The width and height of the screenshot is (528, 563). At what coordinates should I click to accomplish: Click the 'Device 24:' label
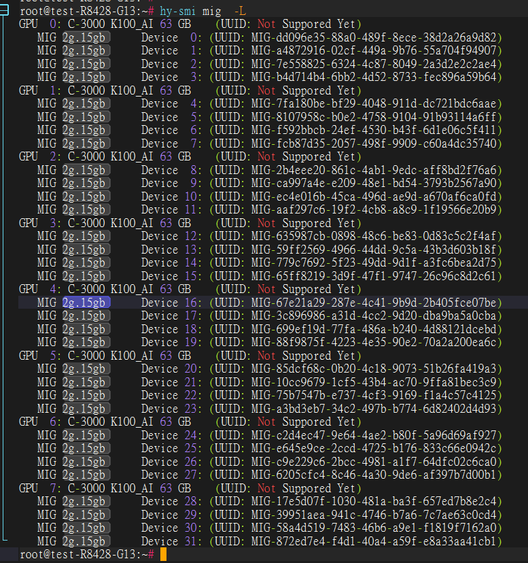(171, 436)
